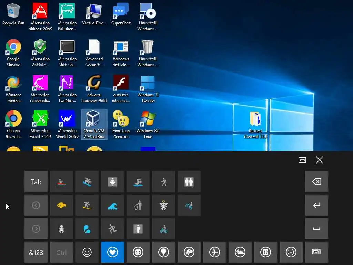Screen dimensions: 353x265
Task: Switch to weather cloud emoji category
Action: (x=240, y=252)
